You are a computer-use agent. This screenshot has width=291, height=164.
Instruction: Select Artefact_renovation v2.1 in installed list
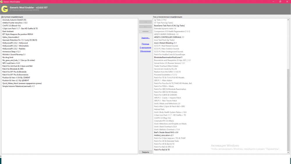point(164,135)
